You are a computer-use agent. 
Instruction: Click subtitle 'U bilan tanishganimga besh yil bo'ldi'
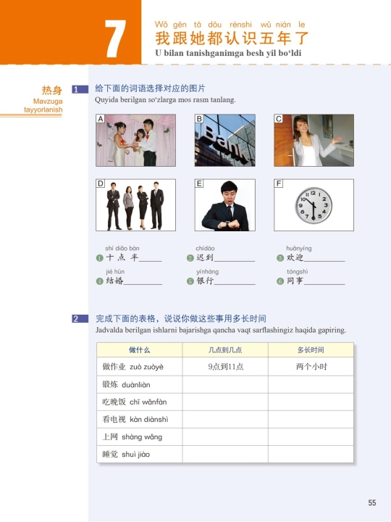(x=228, y=53)
